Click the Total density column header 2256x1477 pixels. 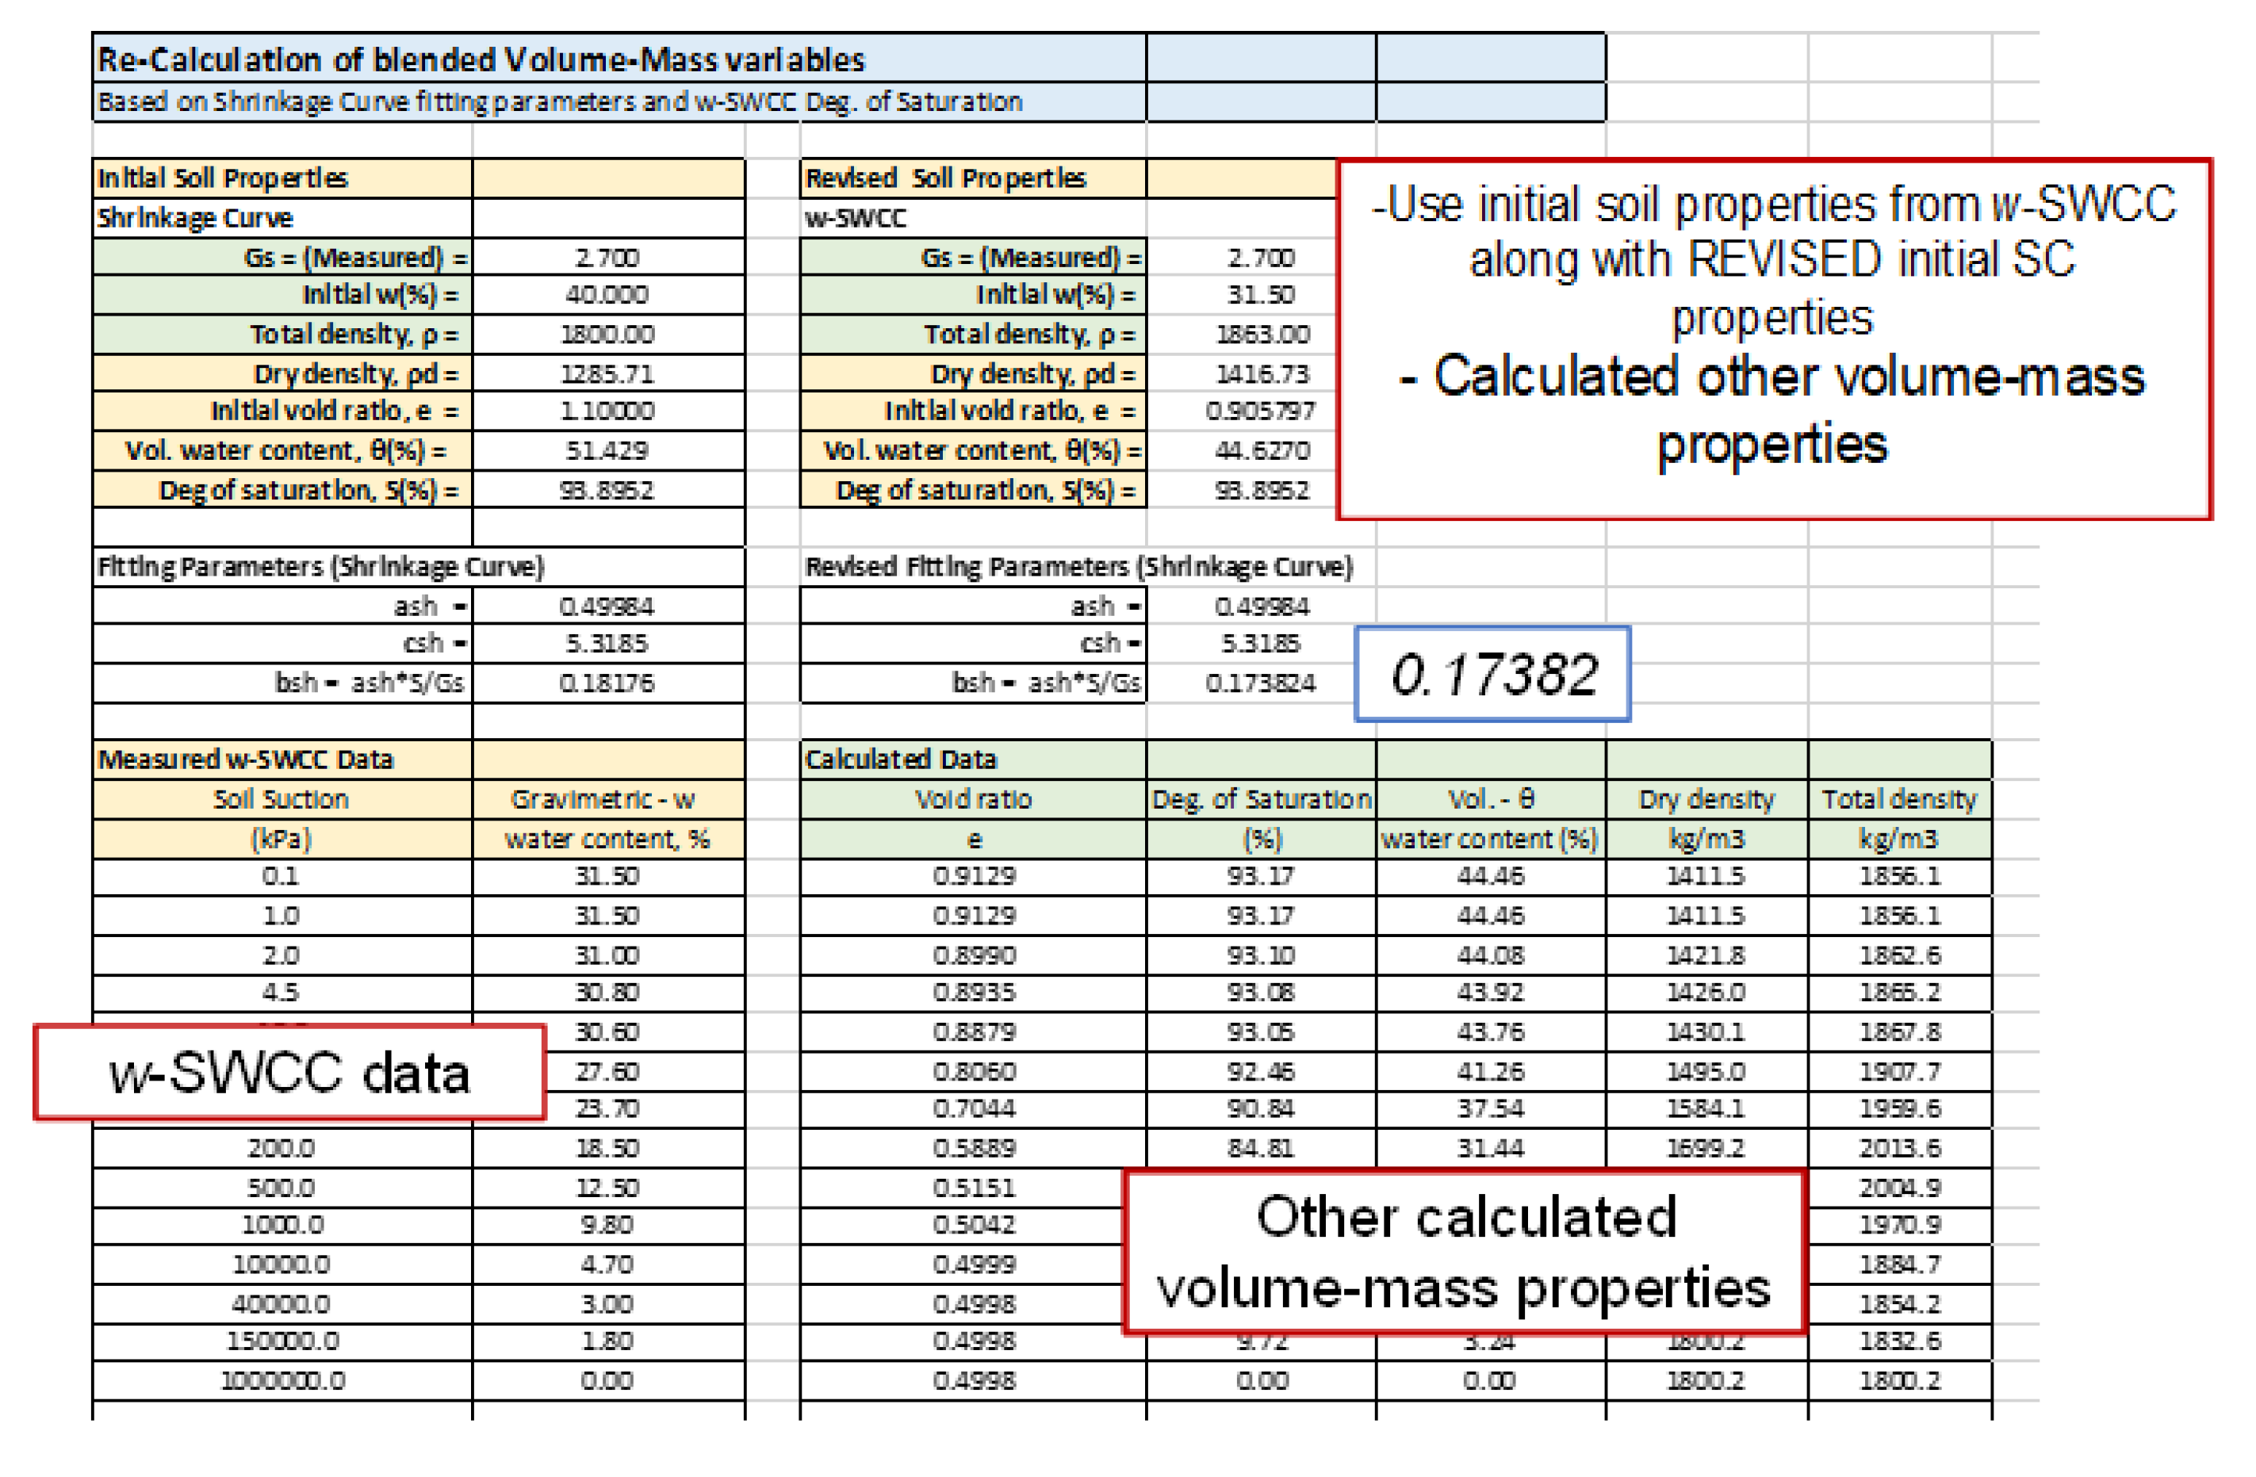(1898, 800)
